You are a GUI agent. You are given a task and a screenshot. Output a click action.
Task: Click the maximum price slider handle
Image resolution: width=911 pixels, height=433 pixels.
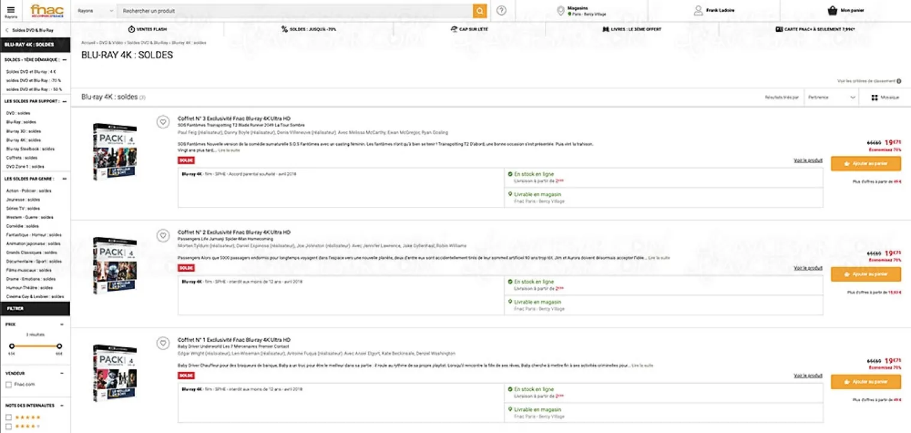59,346
